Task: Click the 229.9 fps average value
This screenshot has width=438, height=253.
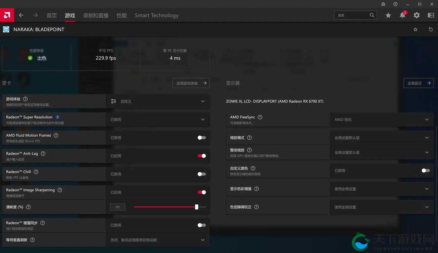Action: pyautogui.click(x=106, y=58)
